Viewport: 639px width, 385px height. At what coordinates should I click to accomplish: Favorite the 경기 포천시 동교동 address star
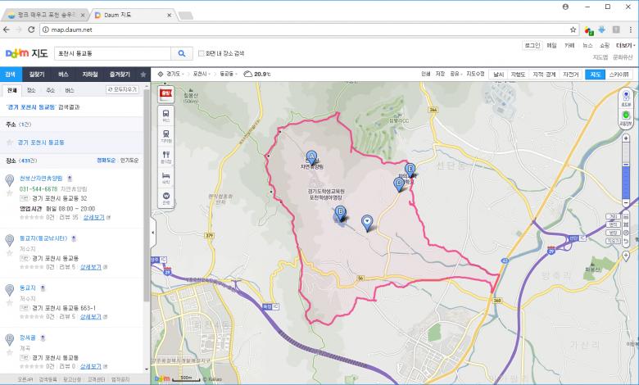tap(8, 143)
